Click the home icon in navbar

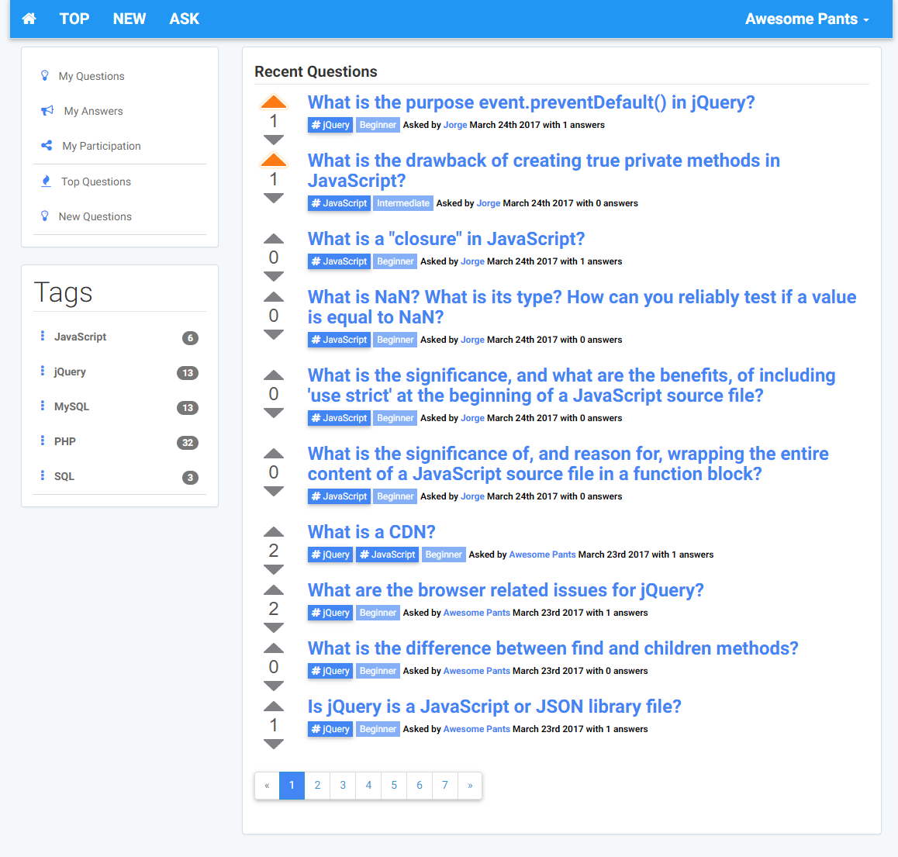[x=29, y=19]
